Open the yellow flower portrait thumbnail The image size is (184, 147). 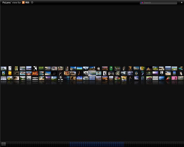[10, 73]
